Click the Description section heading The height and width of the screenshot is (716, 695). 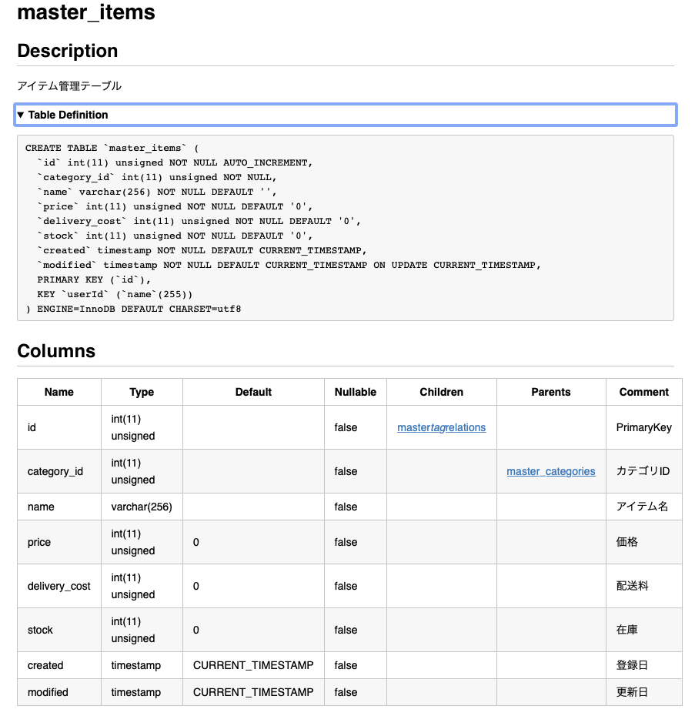[x=68, y=51]
